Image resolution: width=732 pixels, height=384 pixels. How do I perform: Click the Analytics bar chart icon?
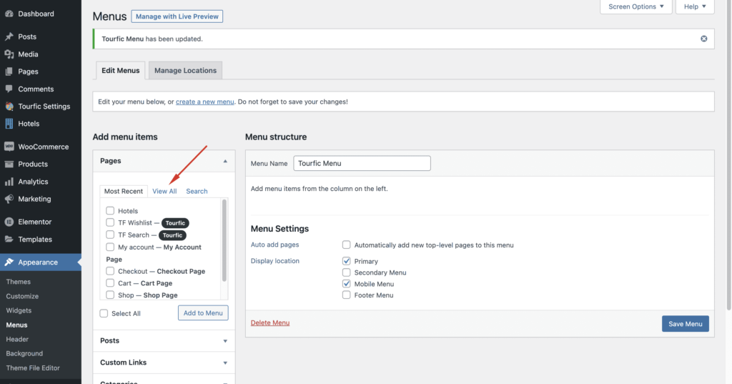click(9, 181)
